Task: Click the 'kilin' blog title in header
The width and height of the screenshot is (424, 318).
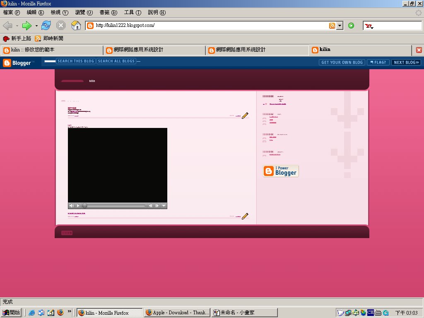Action: [92, 81]
